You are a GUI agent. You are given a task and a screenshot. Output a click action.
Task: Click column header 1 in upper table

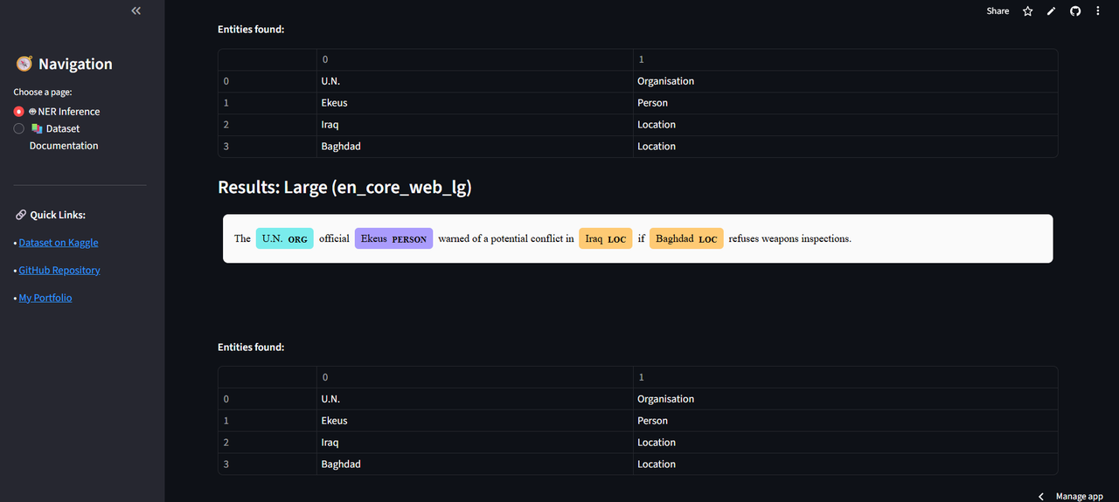845,59
